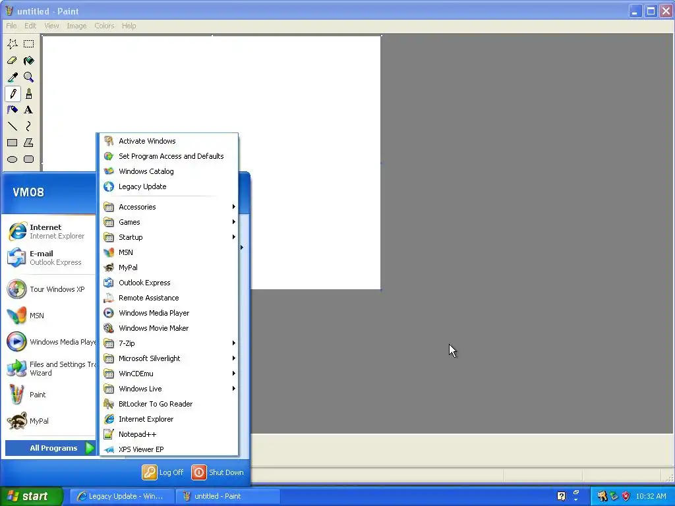
Task: Open pinned Internet Explorer in Start menu
Action: (x=50, y=231)
